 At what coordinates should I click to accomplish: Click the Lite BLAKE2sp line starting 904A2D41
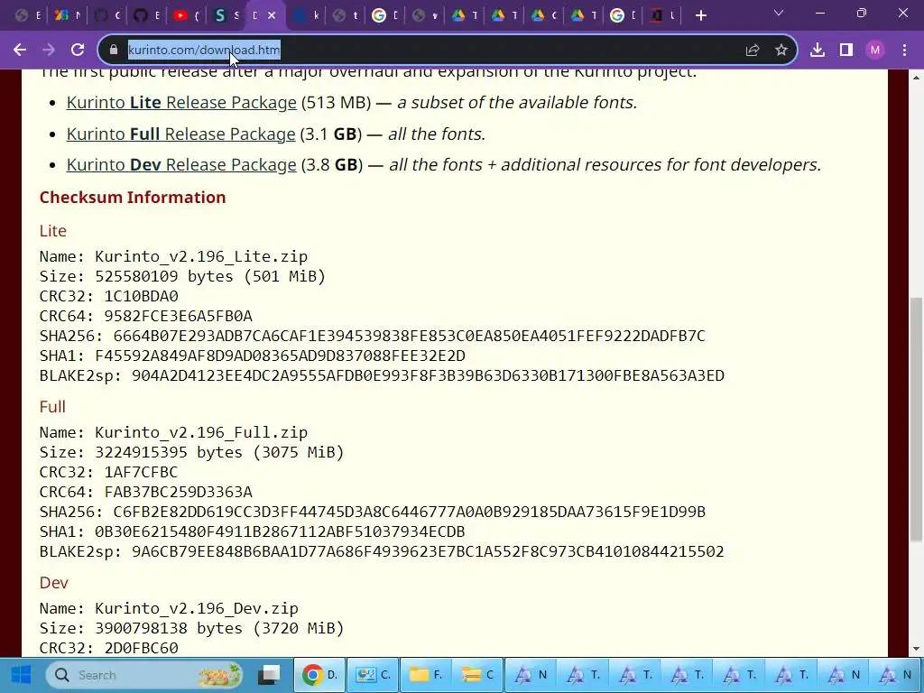[x=382, y=376]
